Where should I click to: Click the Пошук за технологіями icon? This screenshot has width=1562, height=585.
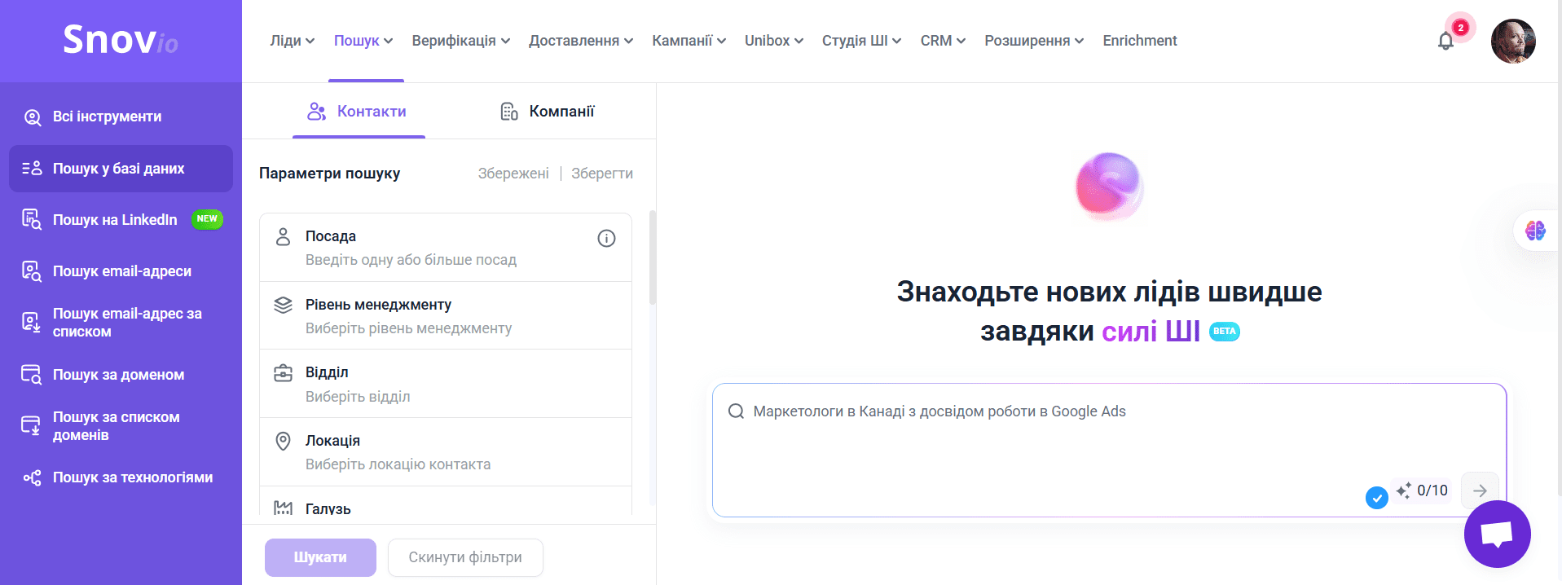point(32,477)
